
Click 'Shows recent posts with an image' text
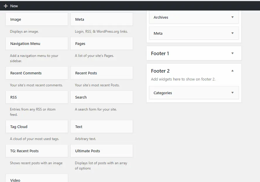tap(36, 163)
